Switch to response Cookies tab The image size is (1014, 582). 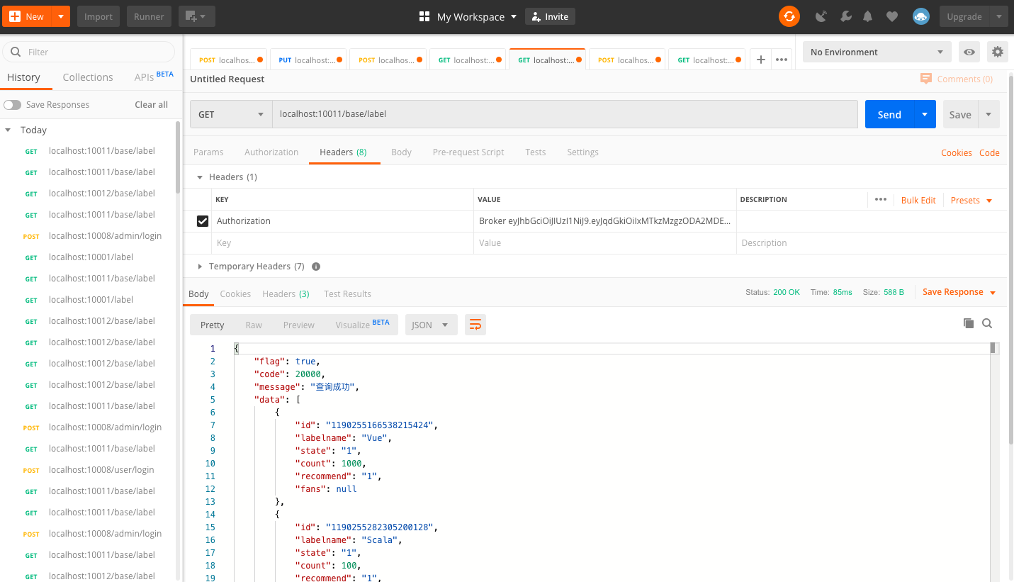pos(235,293)
